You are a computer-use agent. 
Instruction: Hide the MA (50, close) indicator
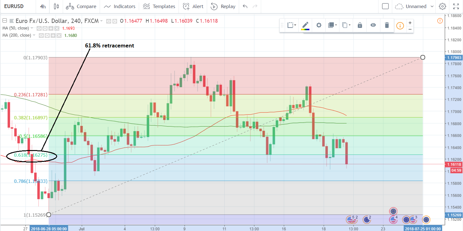[x=39, y=28]
